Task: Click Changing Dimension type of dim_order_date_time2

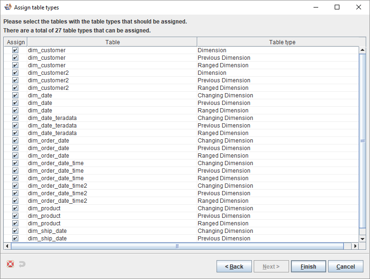Action: click(278, 186)
